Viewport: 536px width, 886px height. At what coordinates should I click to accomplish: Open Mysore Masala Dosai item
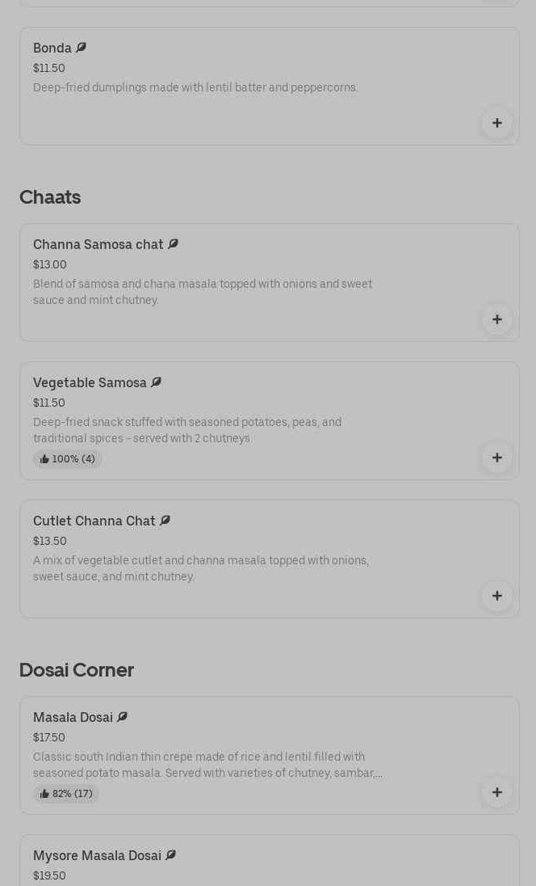point(97,856)
